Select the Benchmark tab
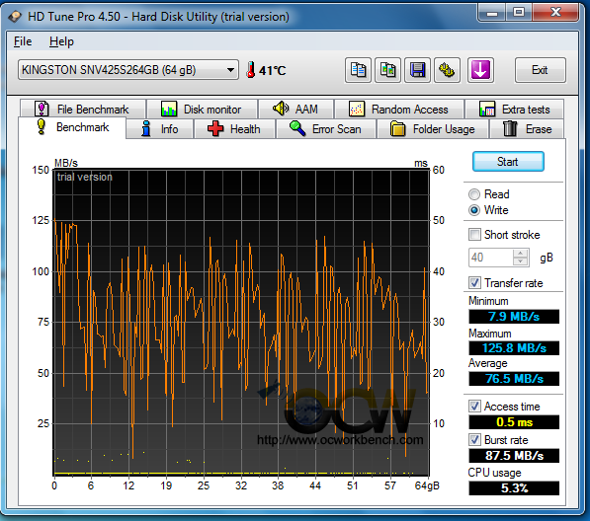 pos(72,127)
